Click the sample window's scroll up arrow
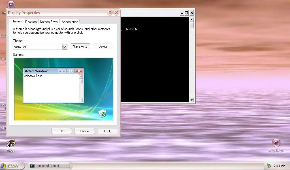290x170 pixels. pyautogui.click(x=81, y=76)
